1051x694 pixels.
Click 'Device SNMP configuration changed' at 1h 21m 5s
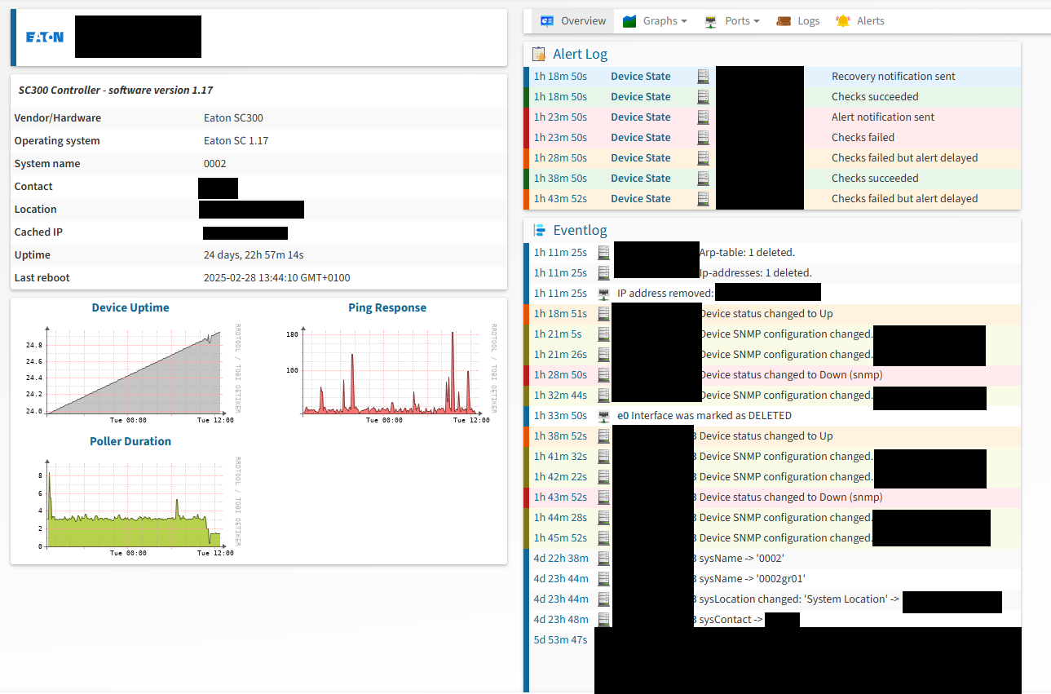point(786,334)
